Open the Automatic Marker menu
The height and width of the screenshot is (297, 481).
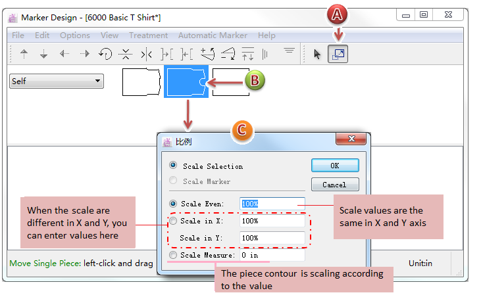pyautogui.click(x=213, y=35)
